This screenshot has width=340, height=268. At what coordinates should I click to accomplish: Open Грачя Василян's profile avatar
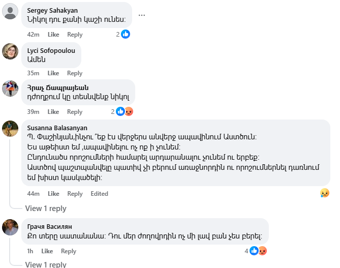click(x=11, y=227)
